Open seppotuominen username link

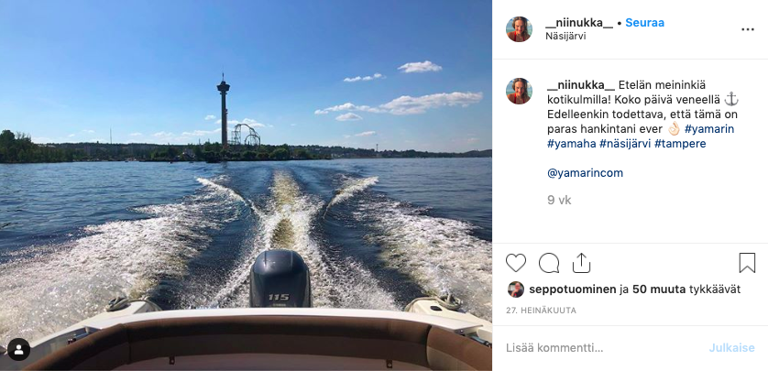tap(572, 289)
